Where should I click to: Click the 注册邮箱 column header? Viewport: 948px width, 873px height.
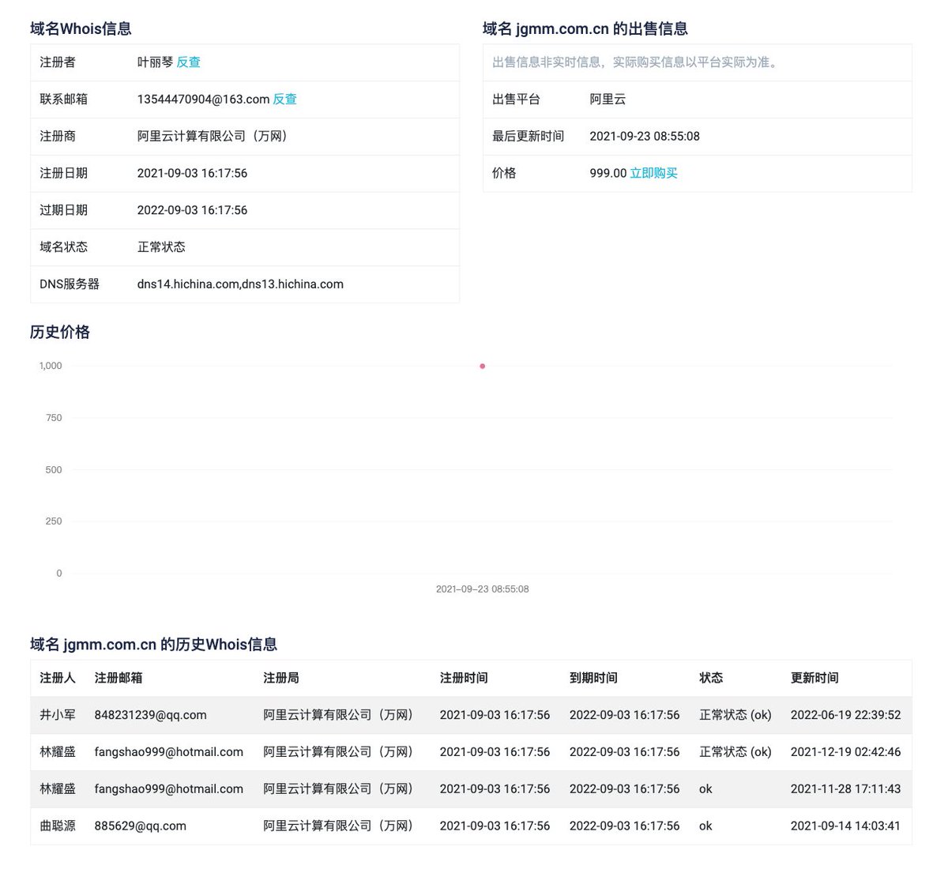click(x=118, y=678)
